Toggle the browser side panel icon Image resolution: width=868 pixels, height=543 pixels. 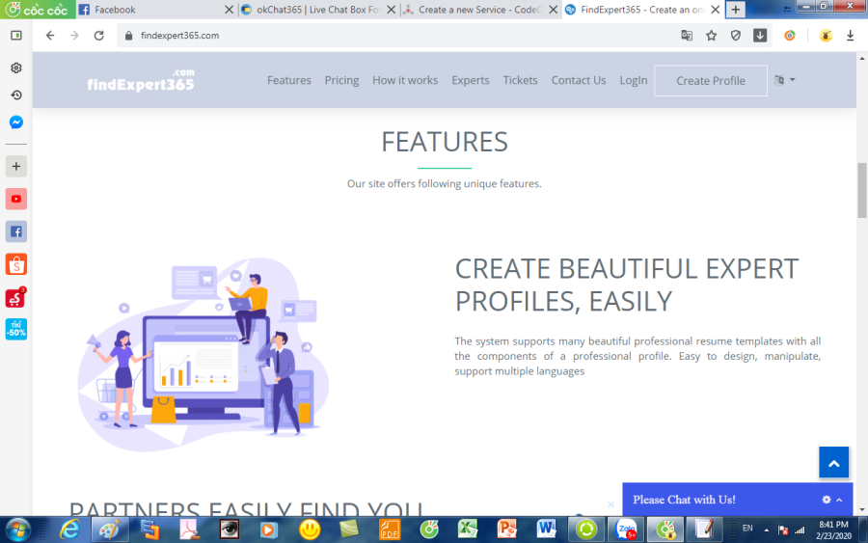[x=16, y=36]
